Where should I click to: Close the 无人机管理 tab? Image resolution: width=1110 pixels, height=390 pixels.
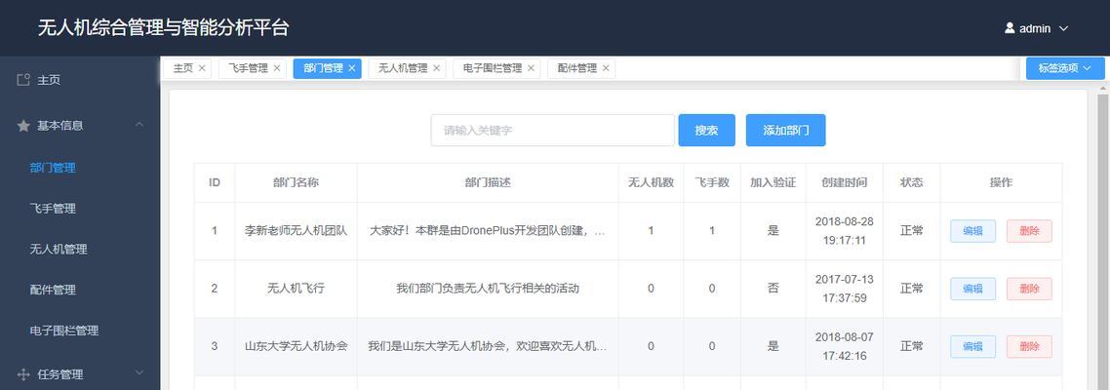pyautogui.click(x=436, y=68)
